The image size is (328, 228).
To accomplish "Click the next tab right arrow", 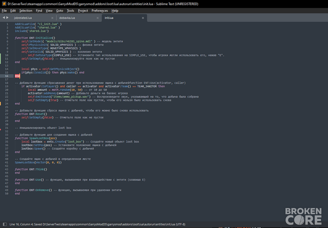I will click(x=7, y=18).
